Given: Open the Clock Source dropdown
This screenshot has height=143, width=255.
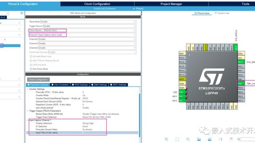Looking at the screenshot, I should pos(90,30).
